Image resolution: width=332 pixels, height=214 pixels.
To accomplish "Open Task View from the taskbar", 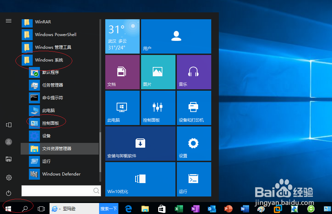I will (42, 209).
